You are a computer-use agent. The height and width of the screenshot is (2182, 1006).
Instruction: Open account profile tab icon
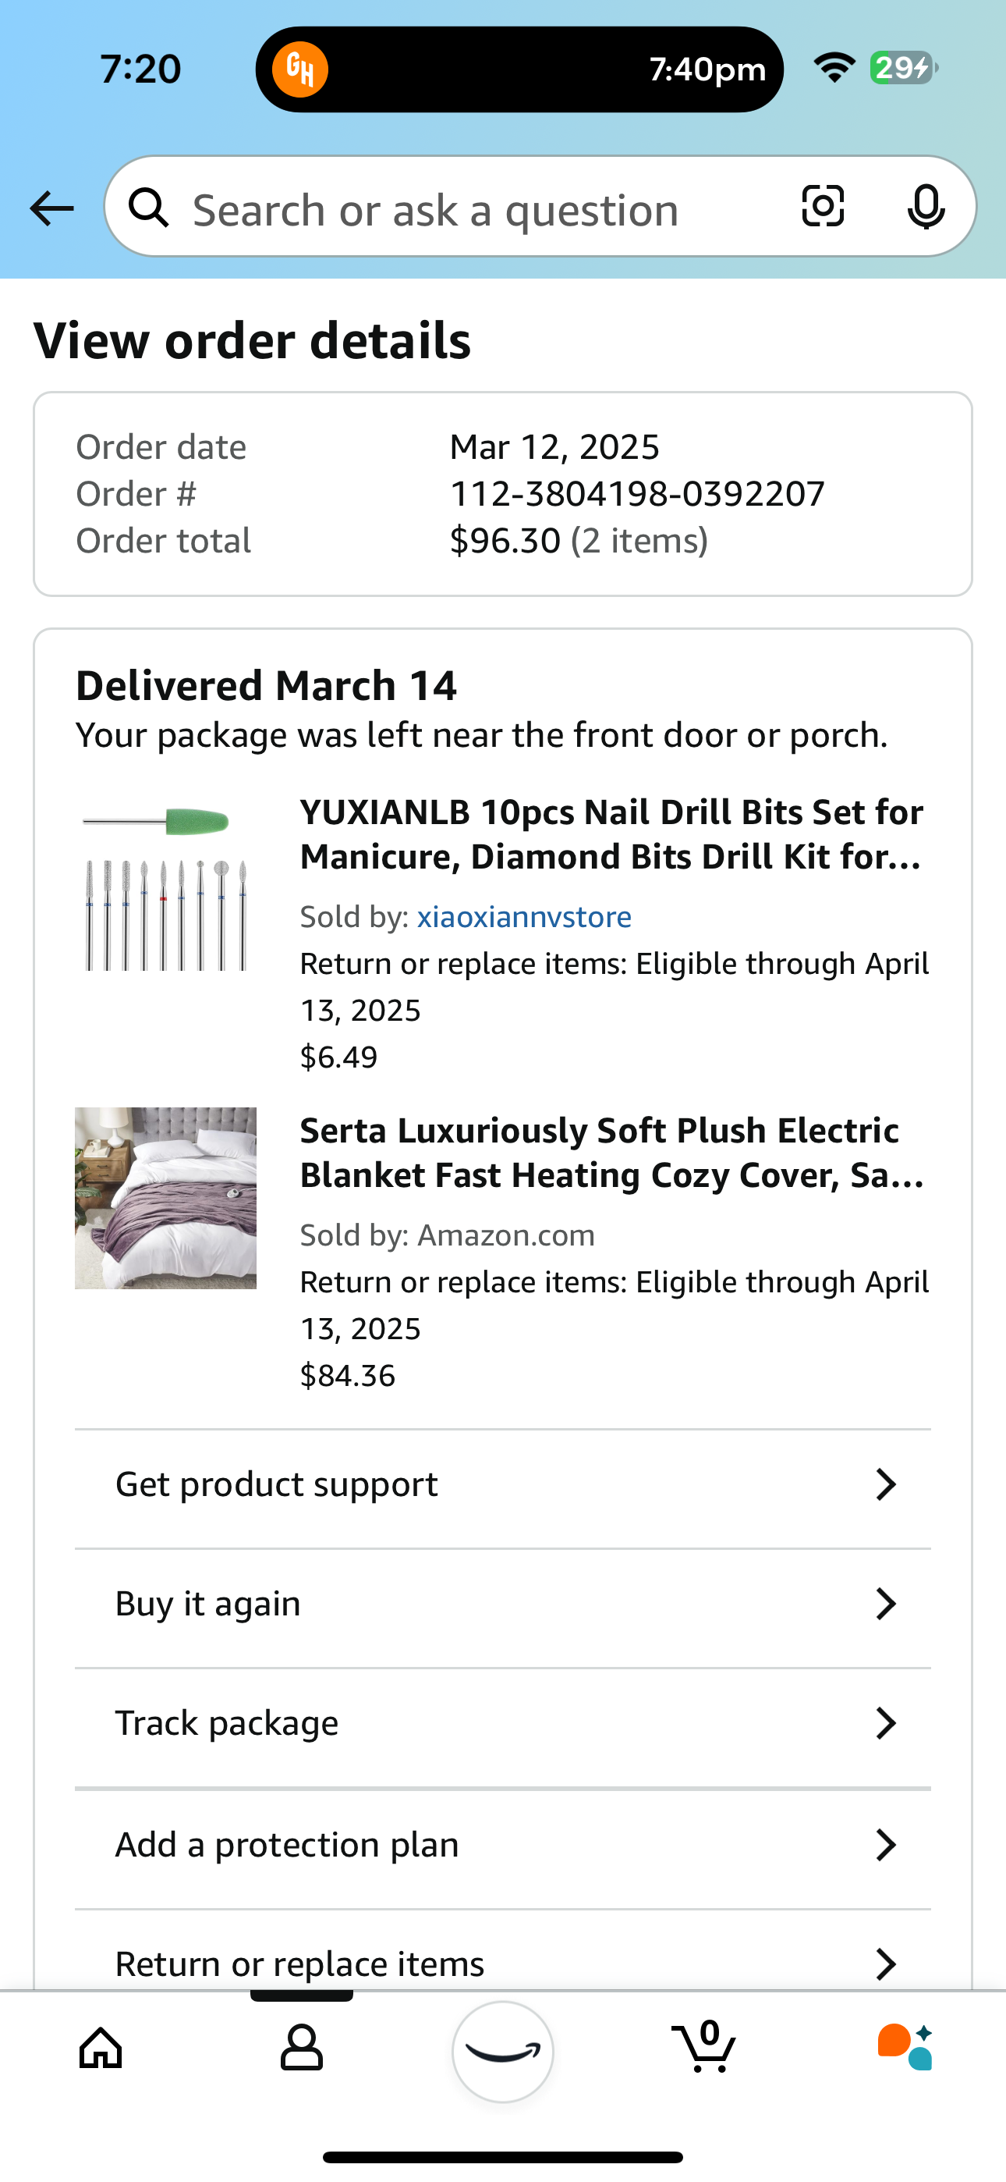tap(302, 2049)
